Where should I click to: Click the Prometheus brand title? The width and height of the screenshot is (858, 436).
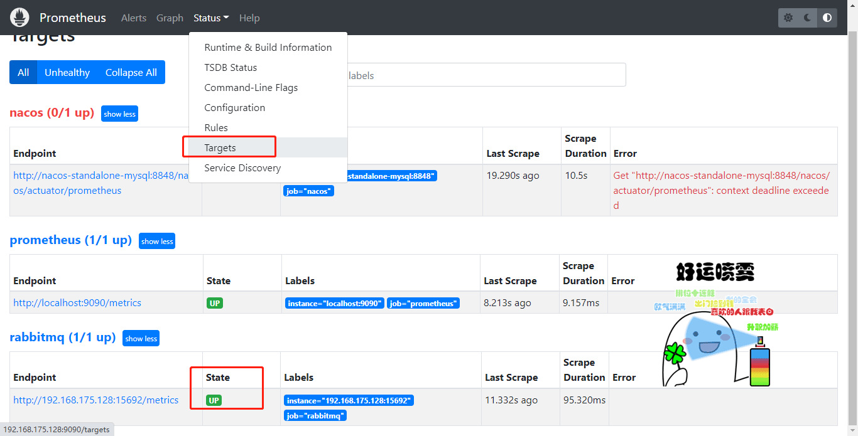click(x=73, y=18)
